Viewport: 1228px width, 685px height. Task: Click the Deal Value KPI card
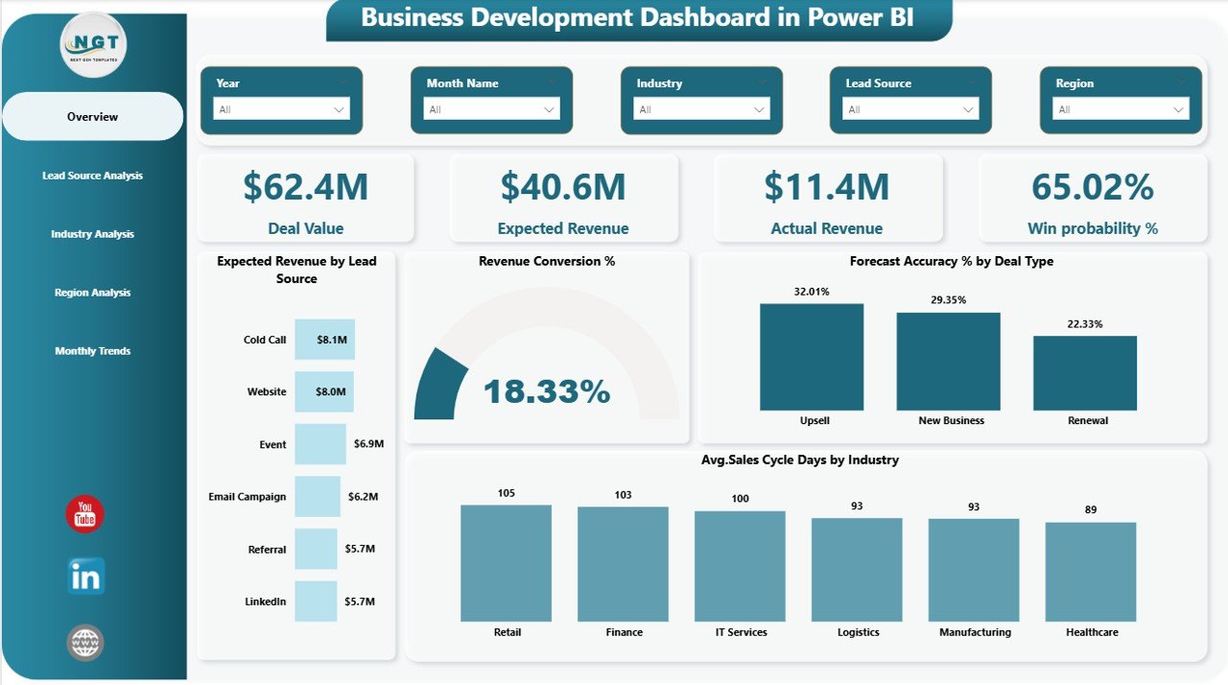(305, 197)
